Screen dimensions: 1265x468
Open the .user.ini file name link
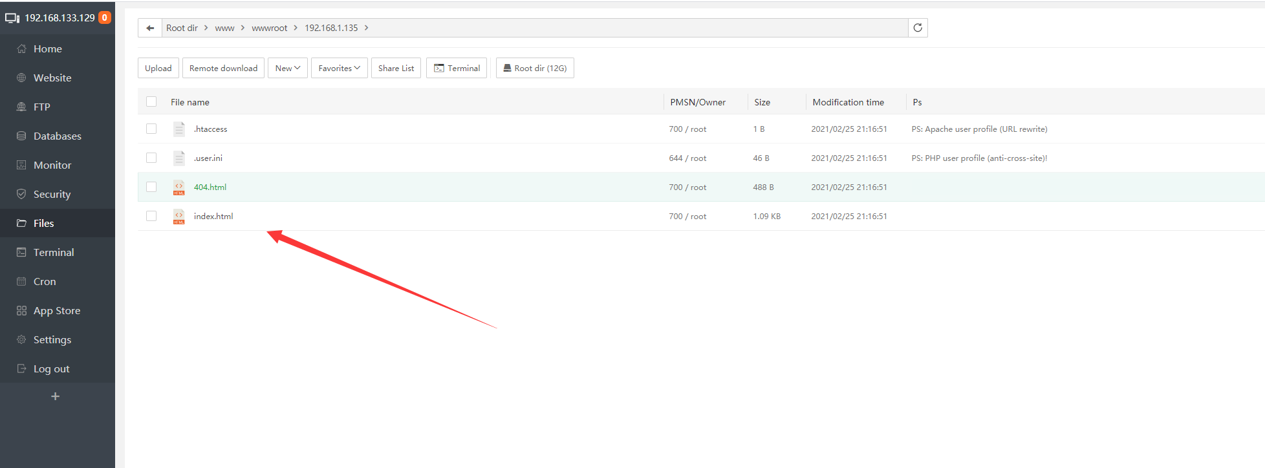click(x=208, y=158)
